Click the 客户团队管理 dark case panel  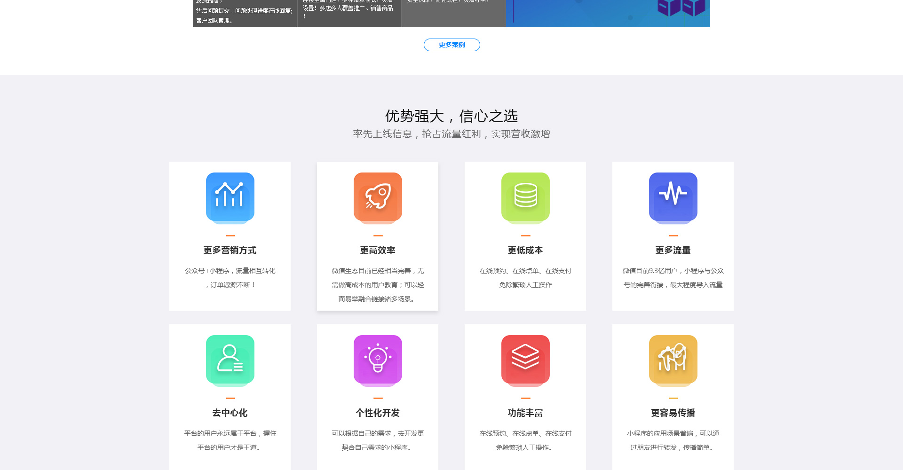tap(245, 14)
